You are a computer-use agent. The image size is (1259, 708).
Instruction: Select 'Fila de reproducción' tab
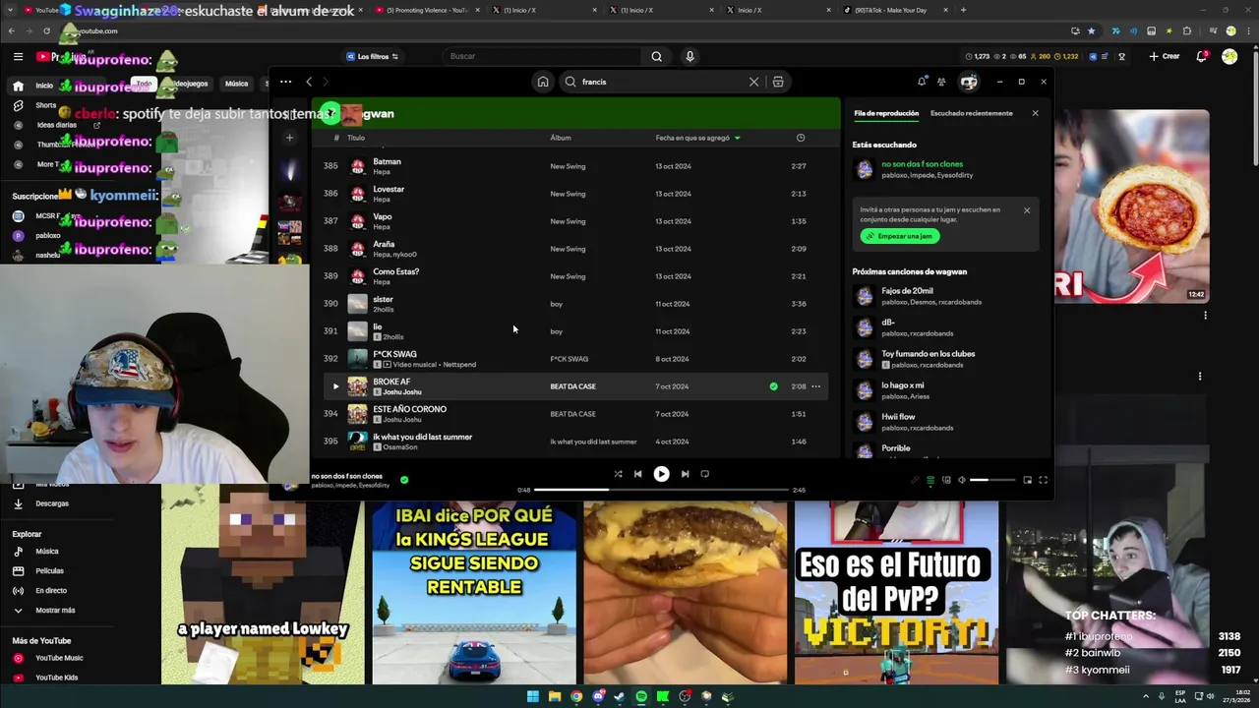coord(886,113)
